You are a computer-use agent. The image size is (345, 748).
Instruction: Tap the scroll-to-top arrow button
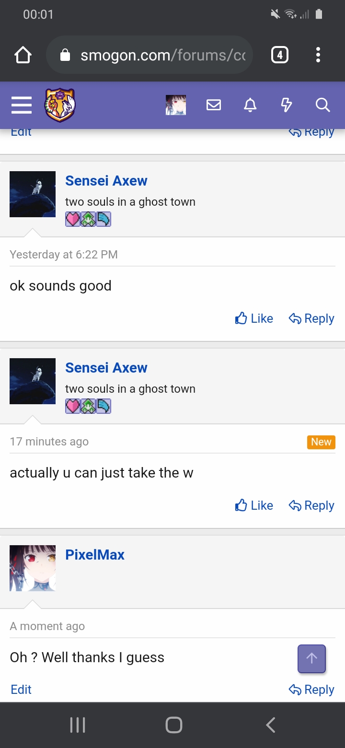pyautogui.click(x=312, y=659)
